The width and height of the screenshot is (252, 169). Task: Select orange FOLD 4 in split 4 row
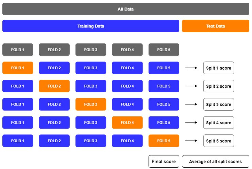127,123
